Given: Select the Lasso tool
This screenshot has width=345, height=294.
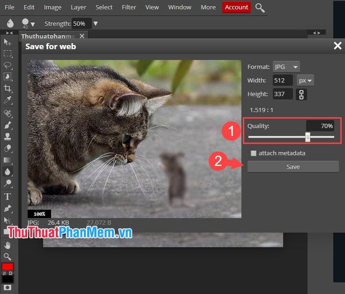Looking at the screenshot, I should tap(8, 65).
